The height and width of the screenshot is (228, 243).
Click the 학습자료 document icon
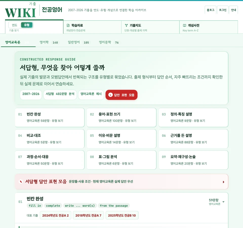click(x=68, y=25)
